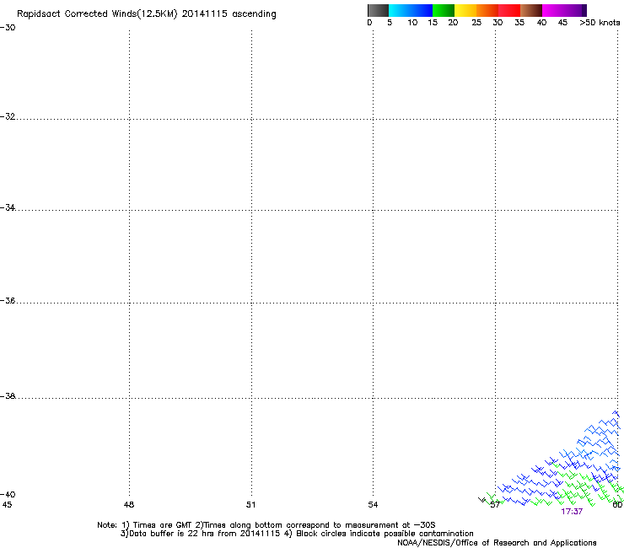Click the green 15-20 knots color band

tap(444, 10)
